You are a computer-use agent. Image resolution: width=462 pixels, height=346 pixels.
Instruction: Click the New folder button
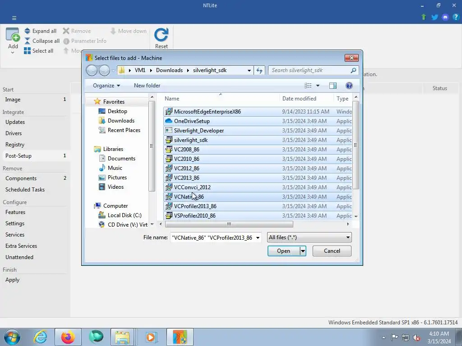coord(147,86)
